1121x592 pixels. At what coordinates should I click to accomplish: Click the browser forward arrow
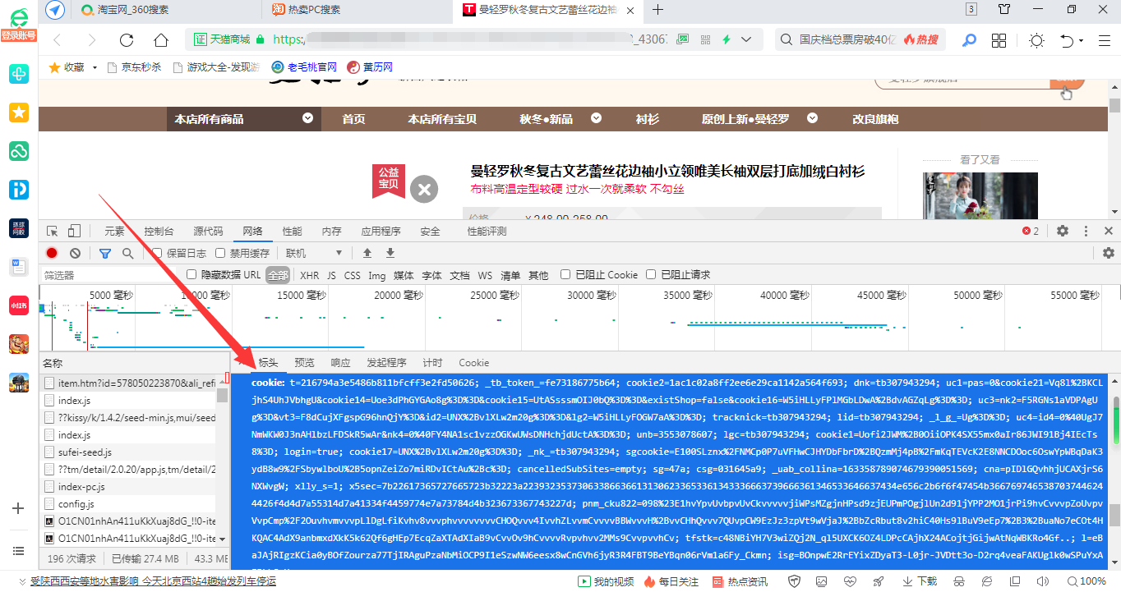click(x=92, y=40)
